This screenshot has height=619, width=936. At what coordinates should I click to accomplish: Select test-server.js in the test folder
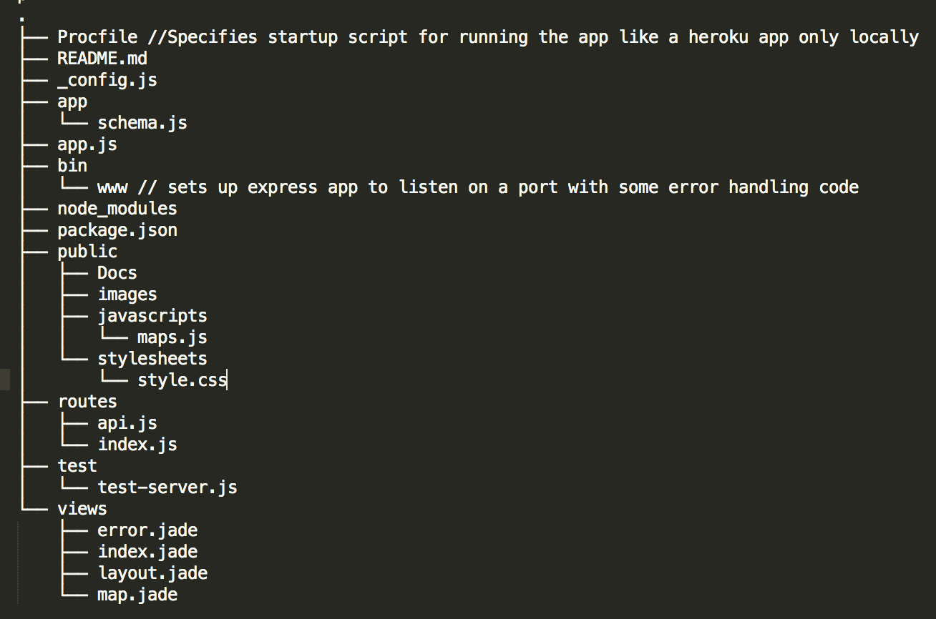pos(167,487)
